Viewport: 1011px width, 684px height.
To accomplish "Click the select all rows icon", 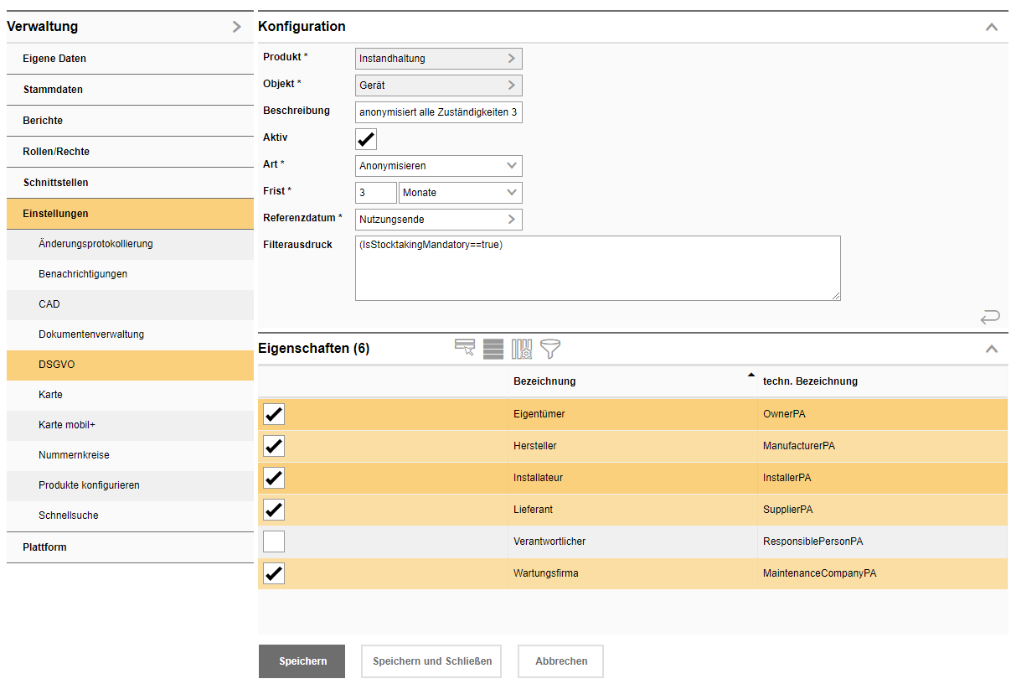I will [x=493, y=349].
